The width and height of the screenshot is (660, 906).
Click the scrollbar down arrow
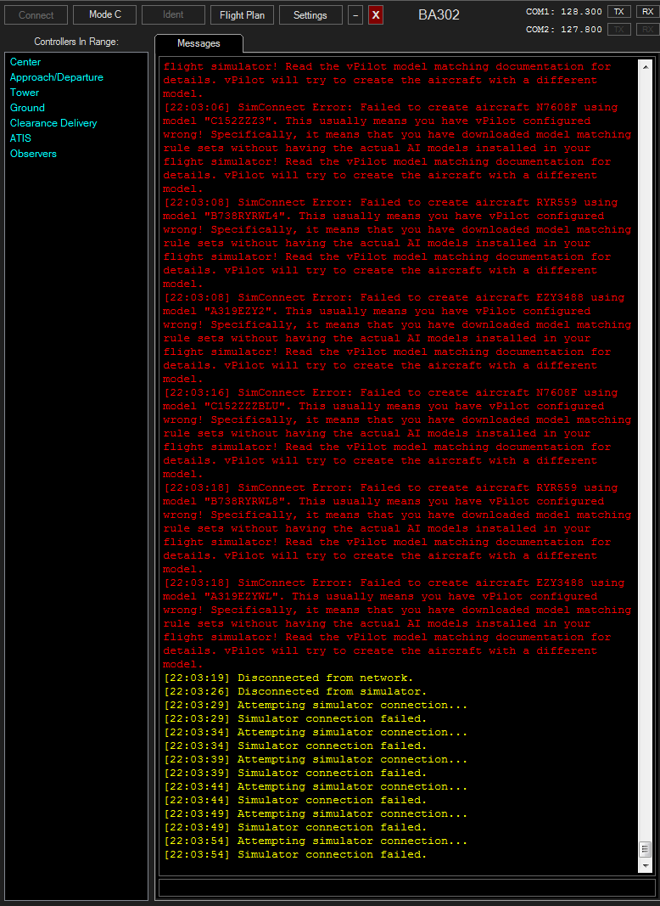pyautogui.click(x=646, y=865)
